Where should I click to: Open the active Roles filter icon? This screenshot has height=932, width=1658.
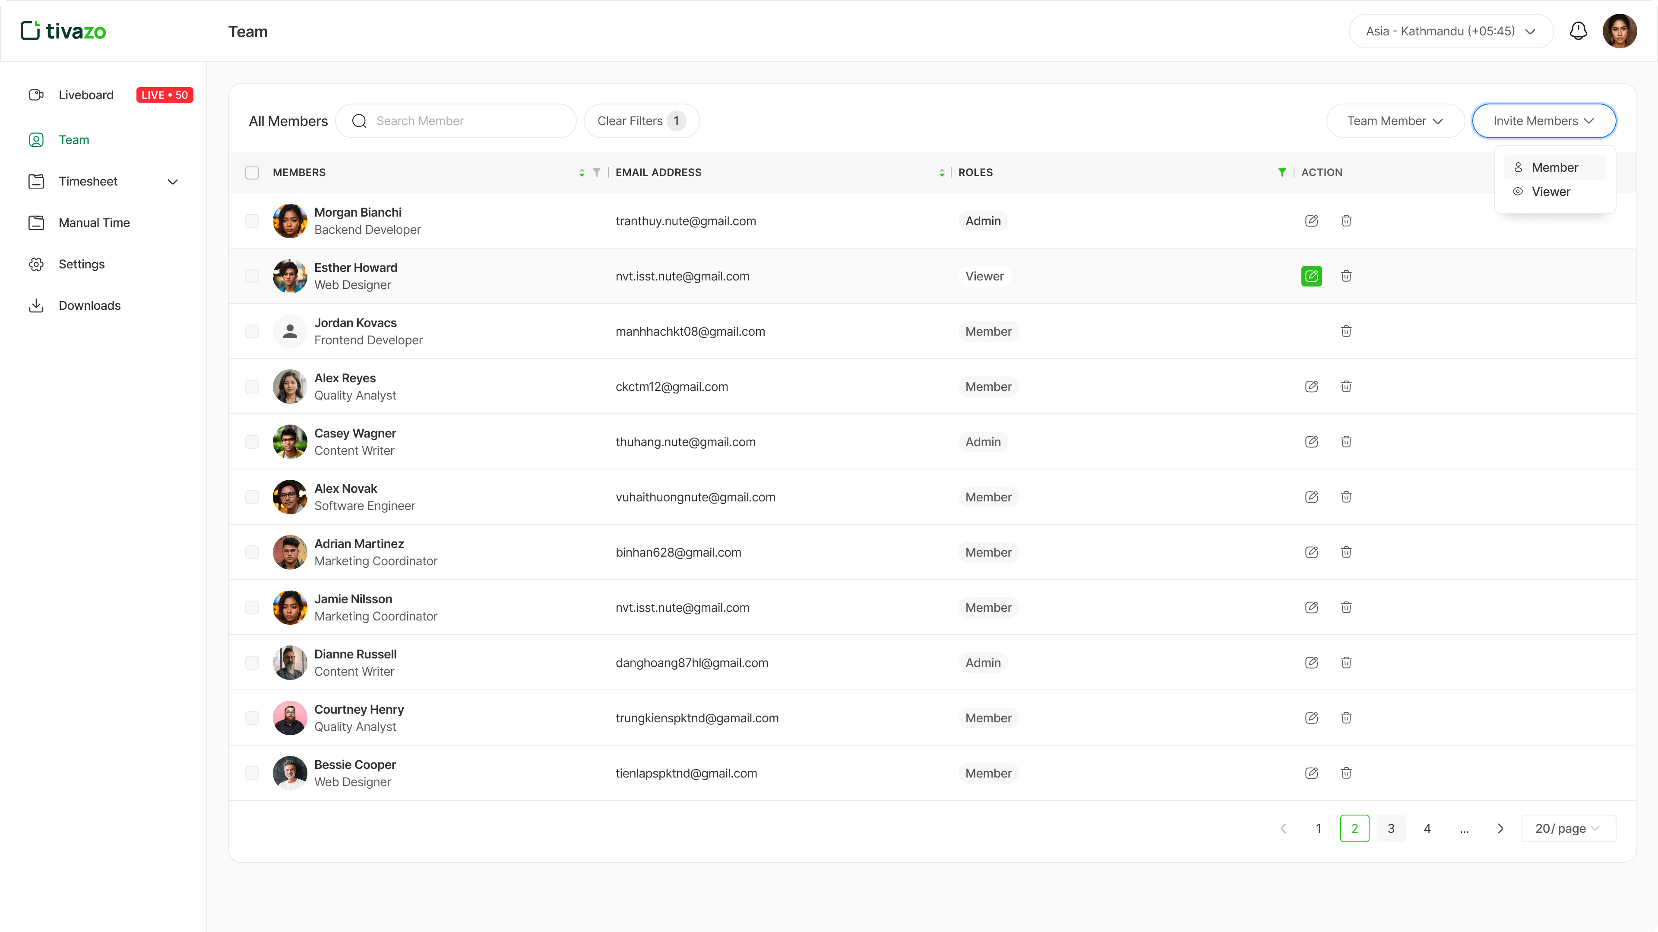(1282, 173)
